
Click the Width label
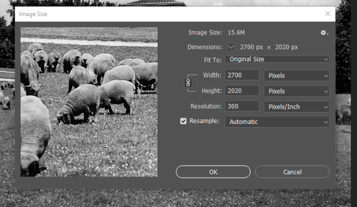click(x=212, y=75)
